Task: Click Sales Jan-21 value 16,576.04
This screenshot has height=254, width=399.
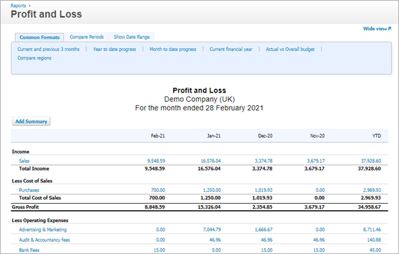Action: (x=211, y=161)
